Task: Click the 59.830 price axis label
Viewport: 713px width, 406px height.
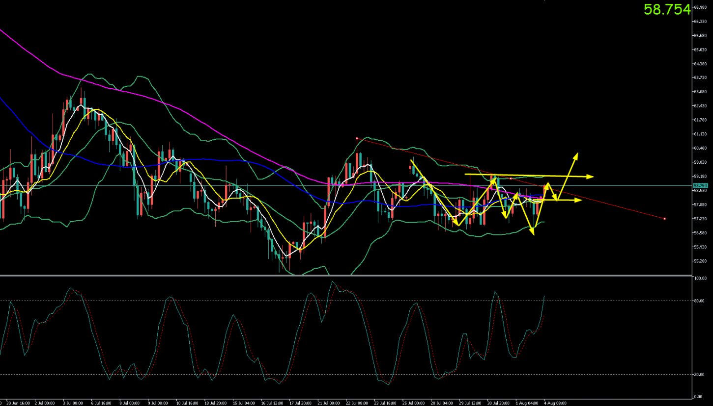Action: tap(700, 162)
